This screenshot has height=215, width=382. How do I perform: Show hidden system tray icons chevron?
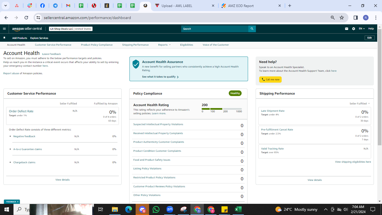click(x=326, y=209)
